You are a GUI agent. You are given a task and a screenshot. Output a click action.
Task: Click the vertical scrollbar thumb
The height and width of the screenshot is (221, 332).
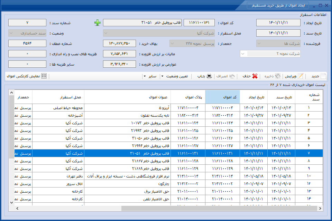[x=11, y=127]
